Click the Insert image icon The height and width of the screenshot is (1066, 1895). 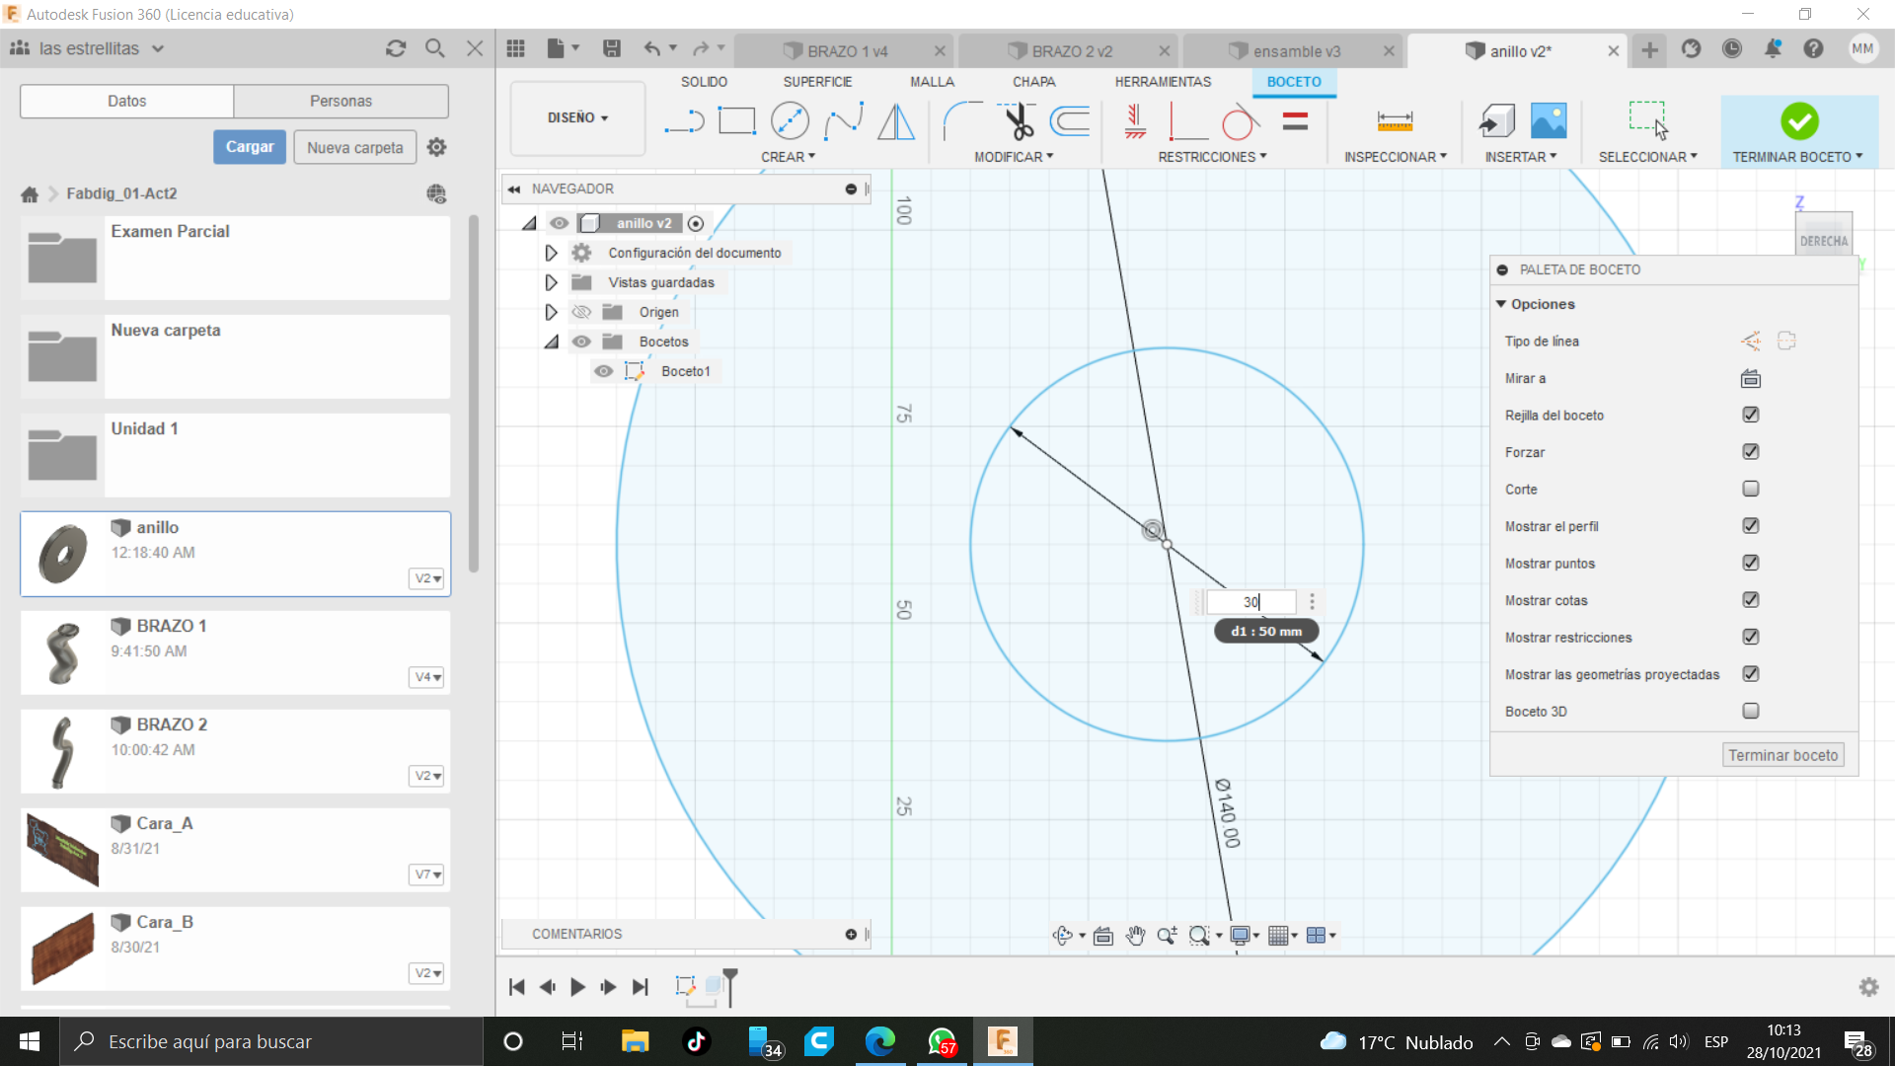(x=1549, y=121)
